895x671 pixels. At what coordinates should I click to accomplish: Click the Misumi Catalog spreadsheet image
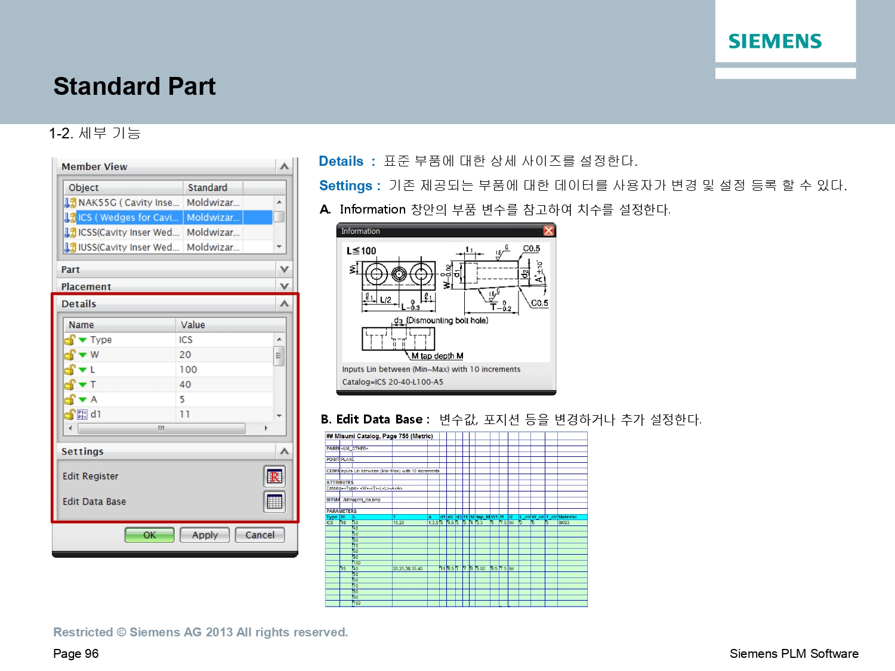[456, 520]
